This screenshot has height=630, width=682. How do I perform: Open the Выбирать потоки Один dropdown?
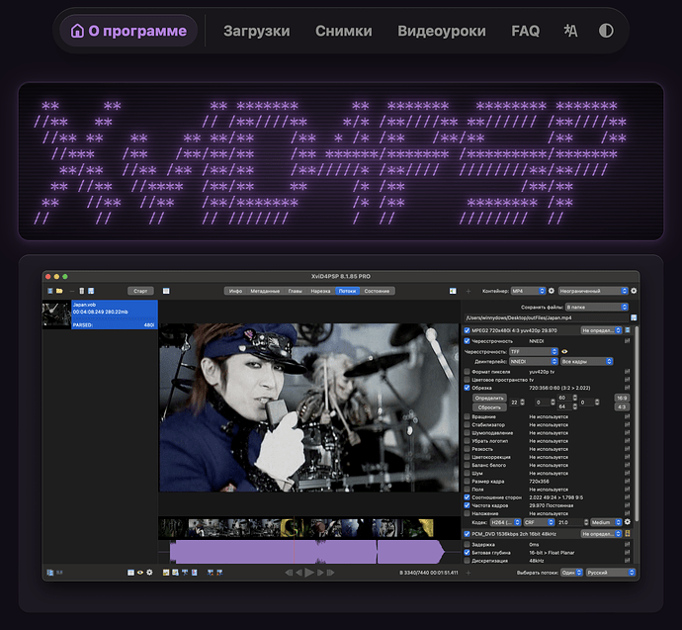point(572,573)
